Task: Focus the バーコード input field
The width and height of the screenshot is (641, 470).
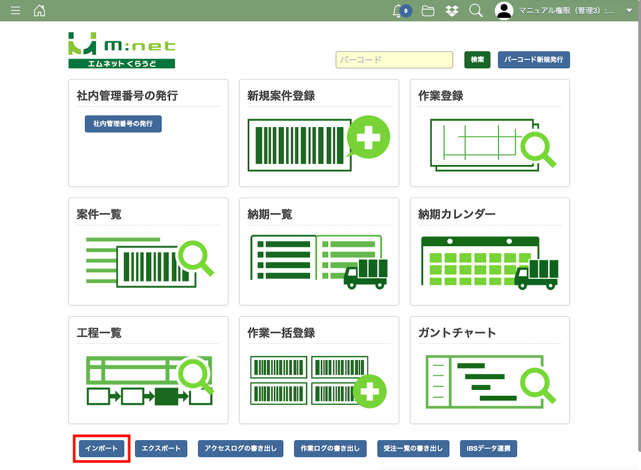Action: [394, 60]
